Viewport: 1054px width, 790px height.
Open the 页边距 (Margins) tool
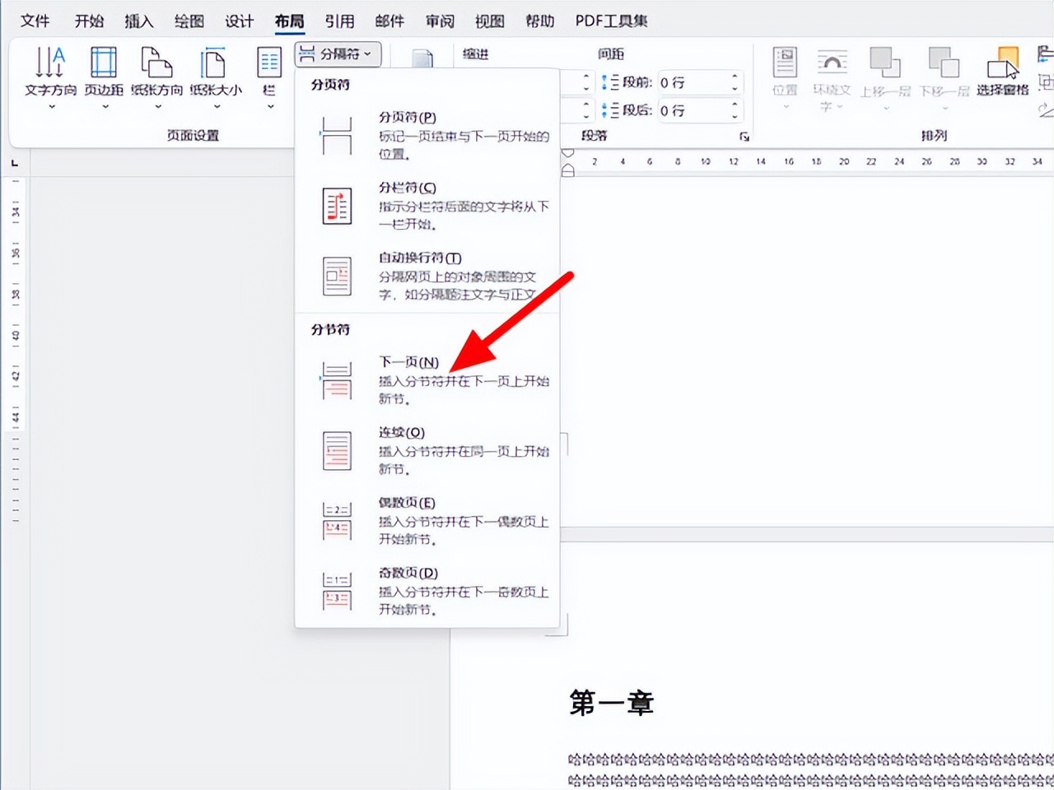103,74
